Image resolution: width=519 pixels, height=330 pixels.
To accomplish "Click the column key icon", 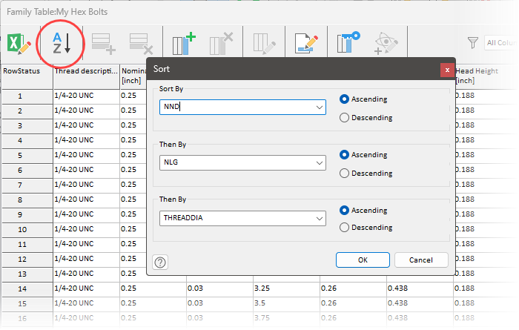I will pyautogui.click(x=348, y=42).
